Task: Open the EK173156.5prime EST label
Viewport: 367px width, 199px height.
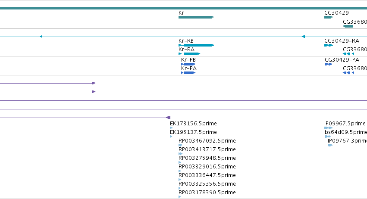Action: pyautogui.click(x=193, y=124)
